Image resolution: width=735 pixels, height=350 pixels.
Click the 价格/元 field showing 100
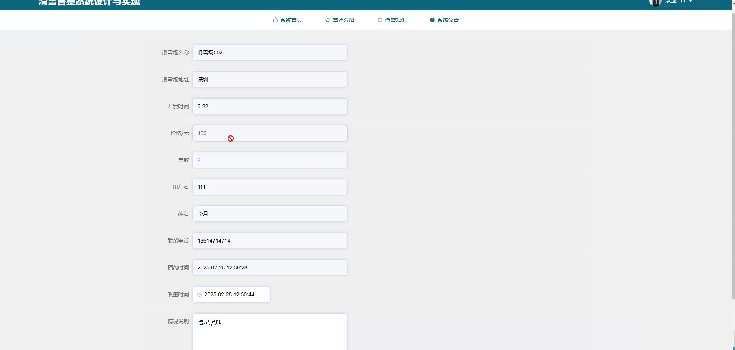pos(270,133)
